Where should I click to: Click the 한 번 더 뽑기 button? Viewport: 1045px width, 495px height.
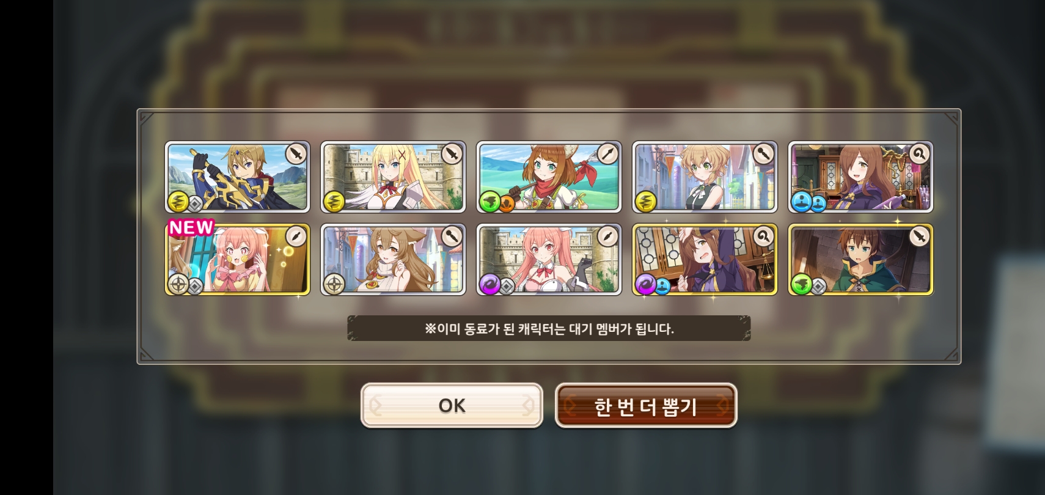coord(646,406)
